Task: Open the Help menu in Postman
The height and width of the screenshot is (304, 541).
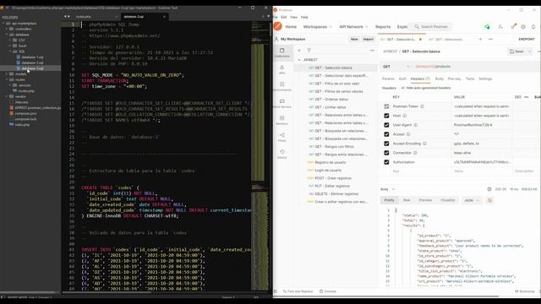Action: tap(304, 17)
